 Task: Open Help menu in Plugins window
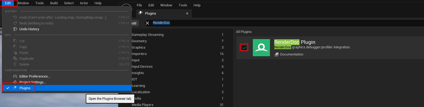197,5
